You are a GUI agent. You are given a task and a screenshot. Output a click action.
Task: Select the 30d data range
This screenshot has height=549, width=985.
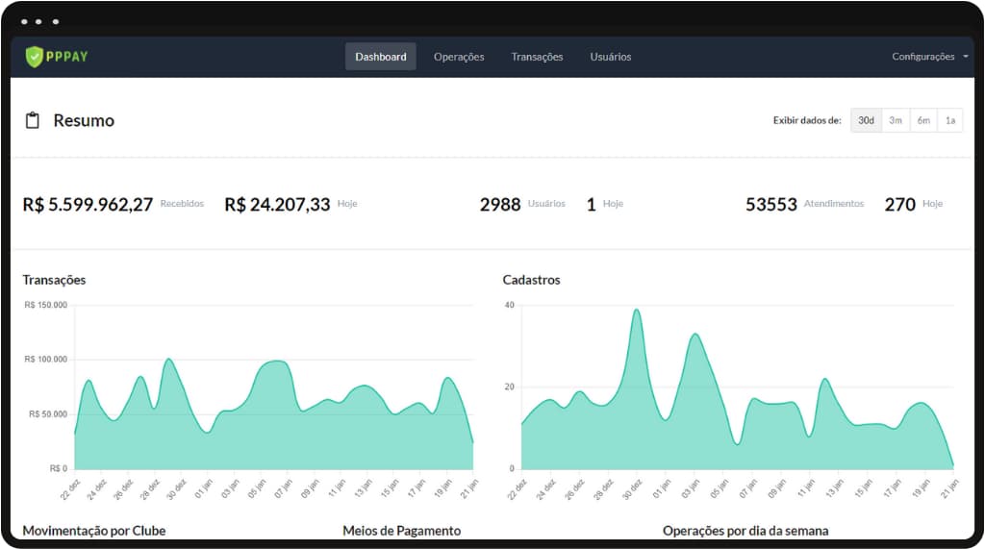pyautogui.click(x=866, y=120)
